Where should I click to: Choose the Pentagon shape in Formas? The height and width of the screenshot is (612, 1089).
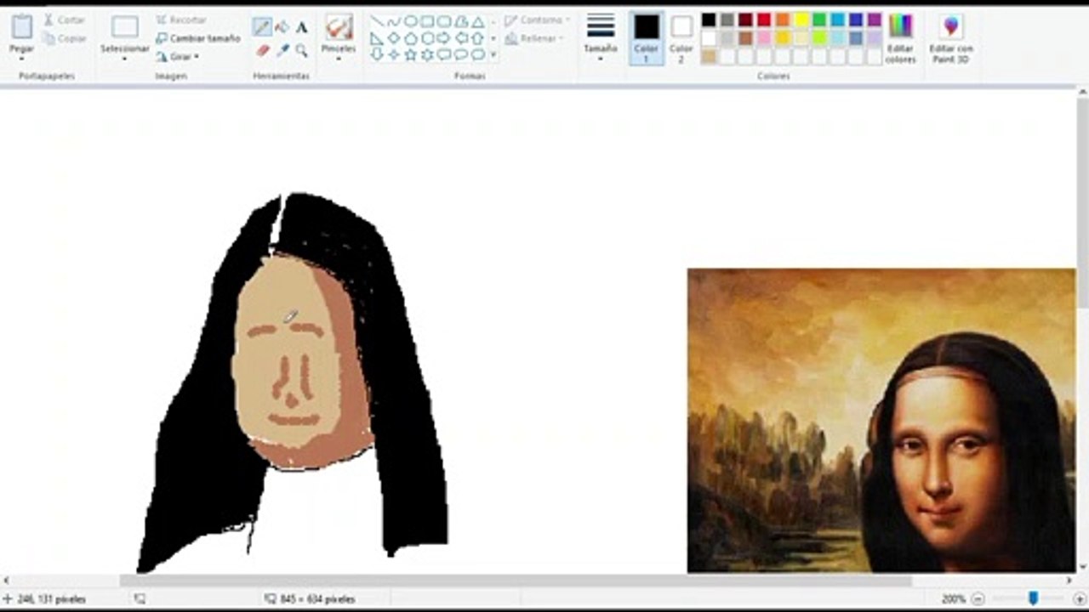click(410, 38)
